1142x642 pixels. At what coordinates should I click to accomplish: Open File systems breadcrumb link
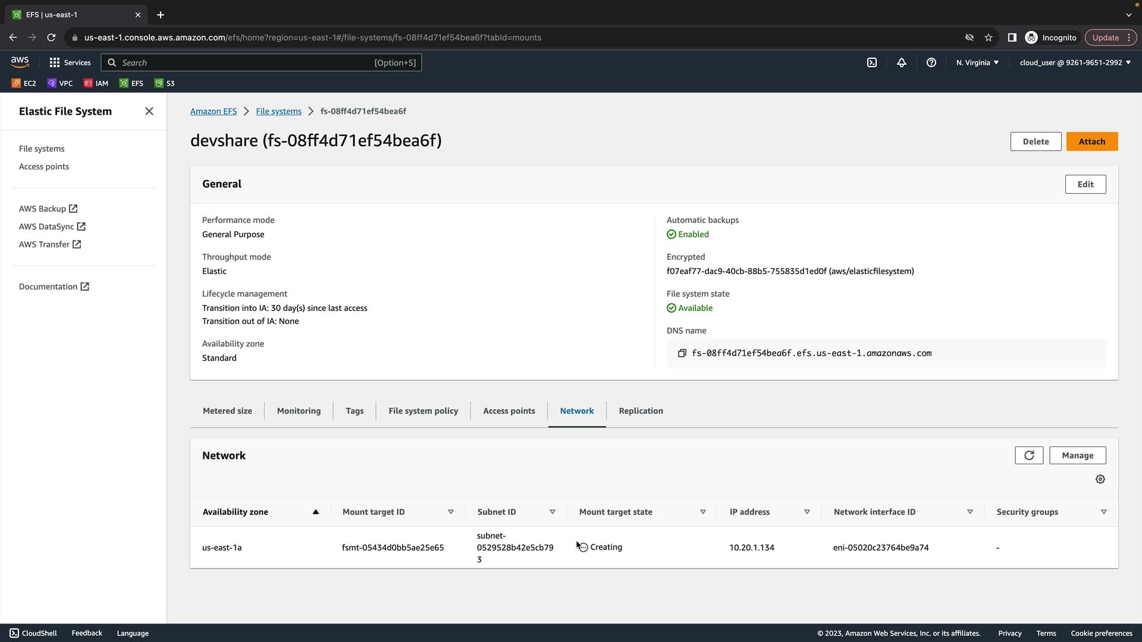(278, 111)
